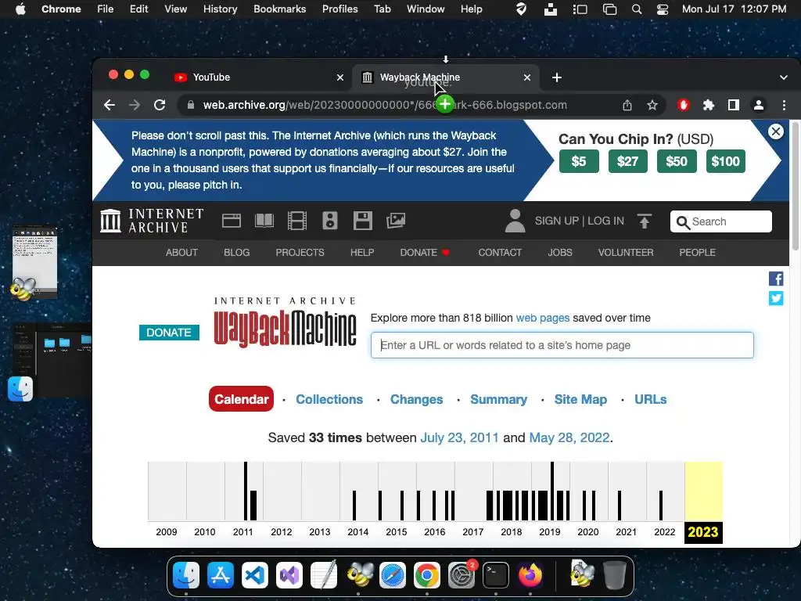Open the Audio speaker icon

click(329, 221)
